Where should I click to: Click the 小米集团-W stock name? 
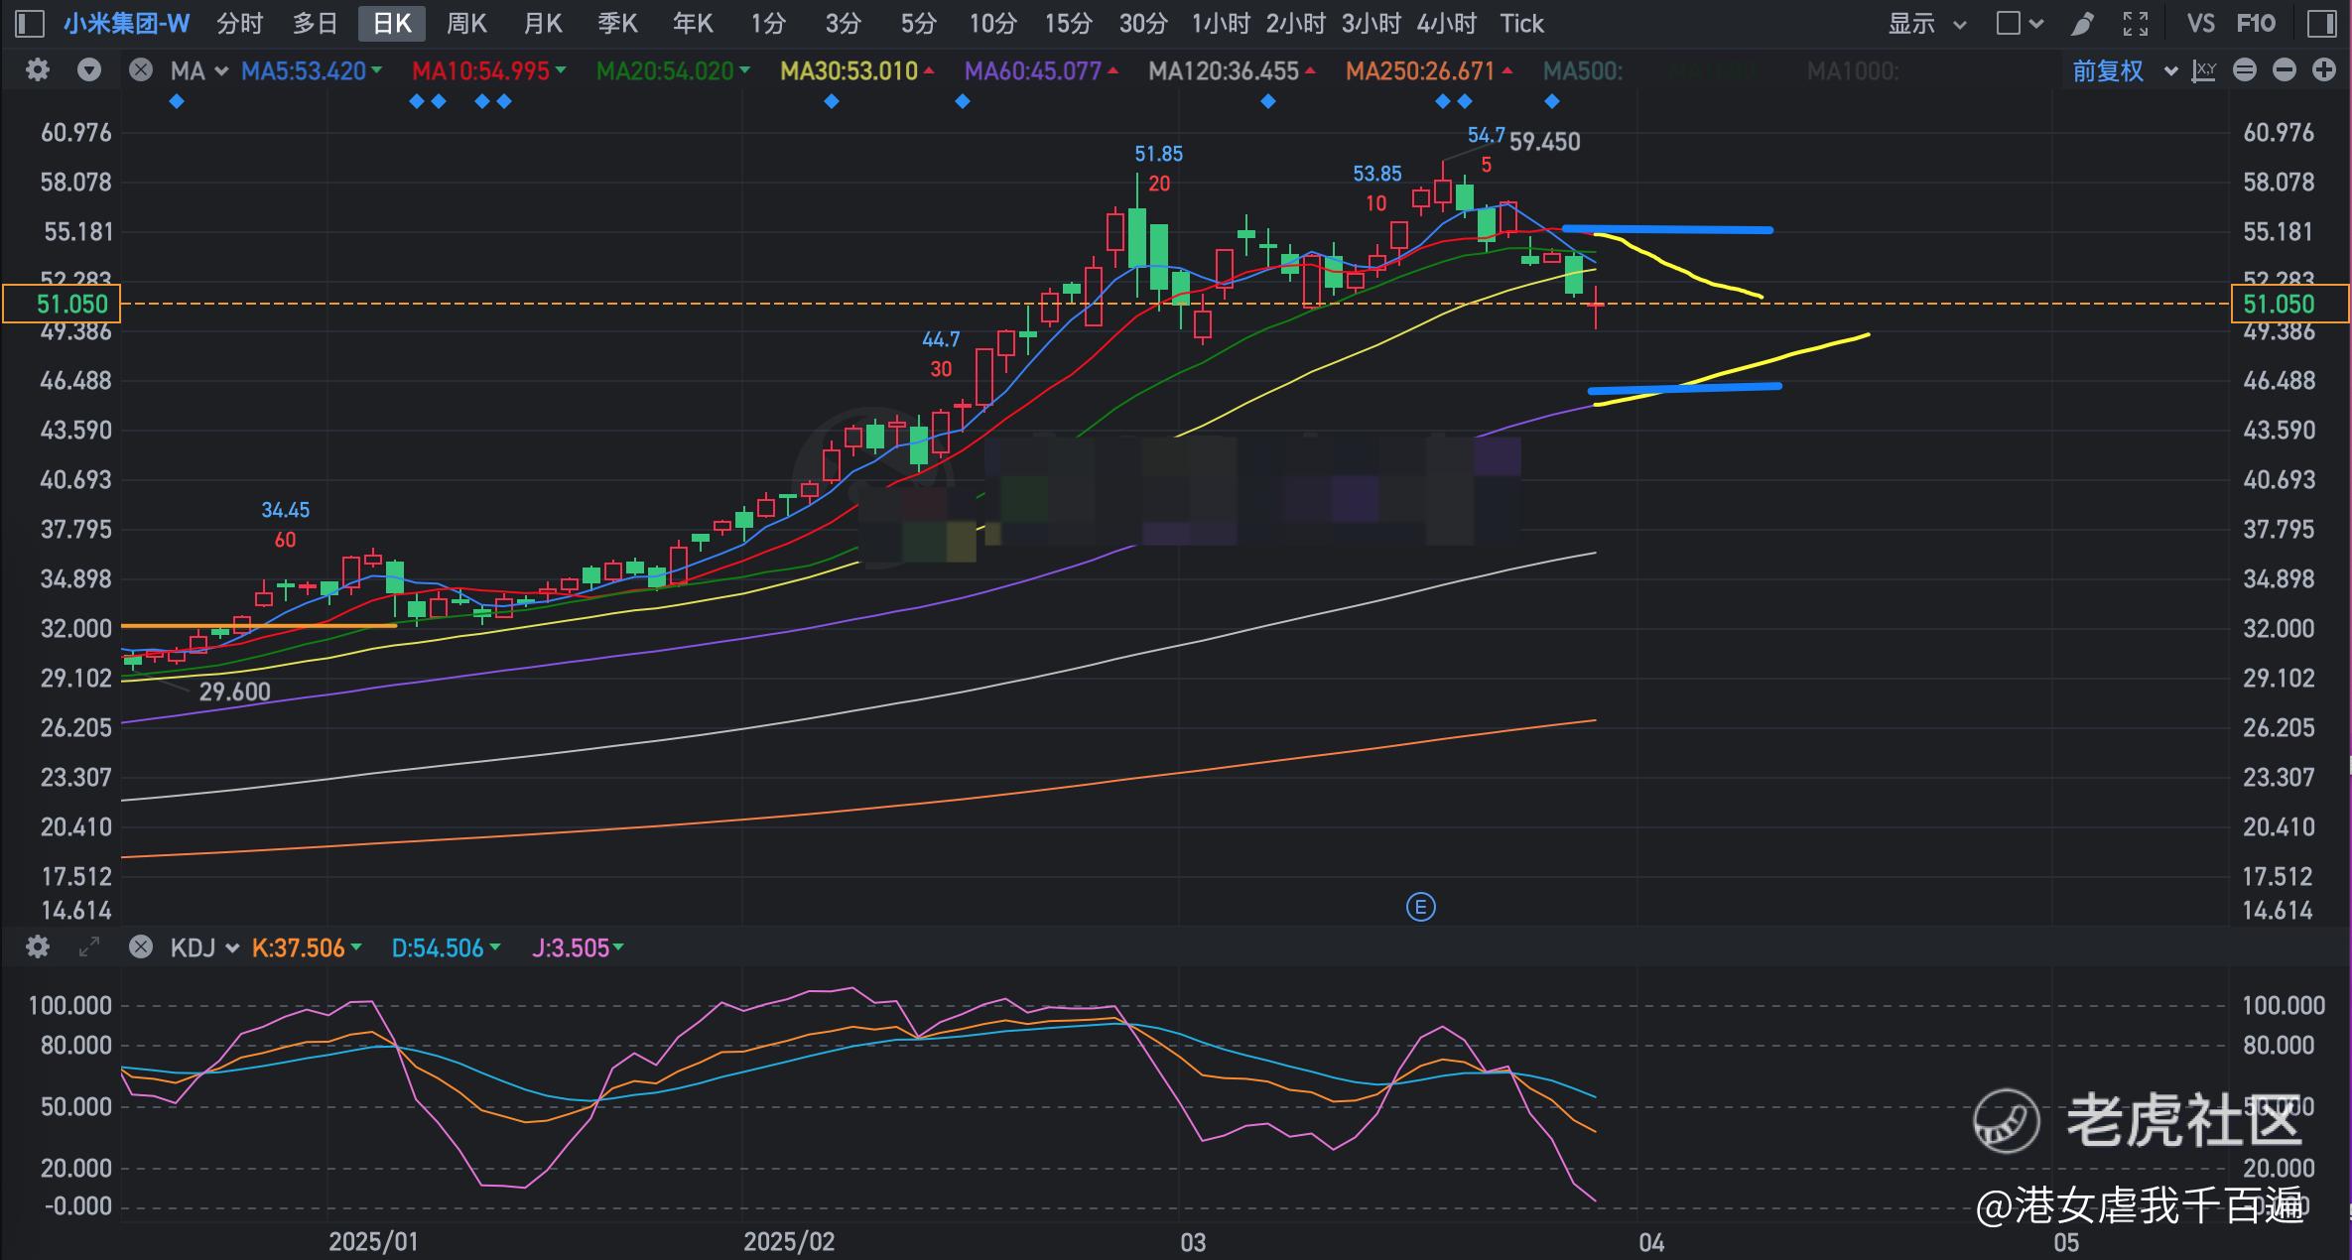pos(126,24)
